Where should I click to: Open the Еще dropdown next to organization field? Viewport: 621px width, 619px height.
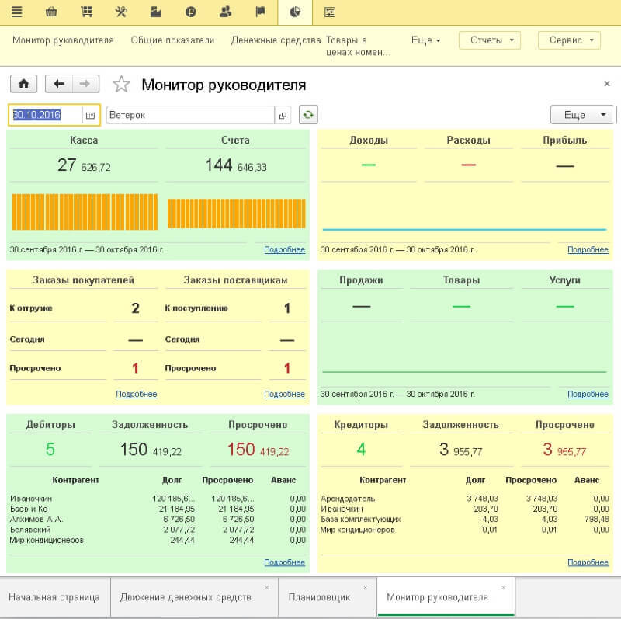click(581, 115)
